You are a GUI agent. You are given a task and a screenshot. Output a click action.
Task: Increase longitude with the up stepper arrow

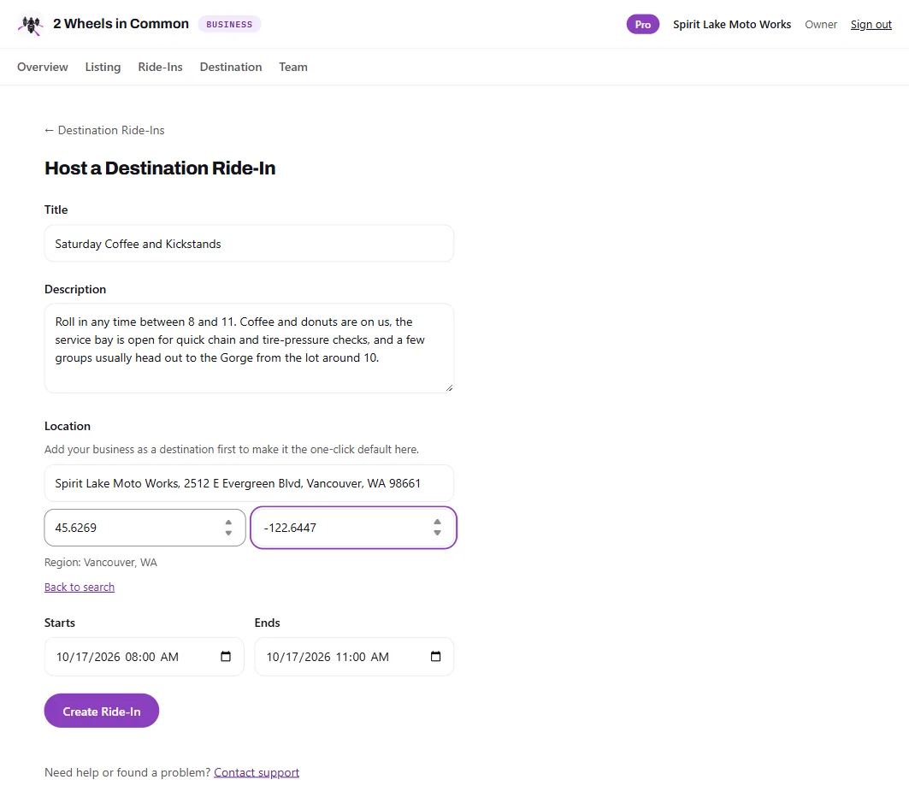437,522
